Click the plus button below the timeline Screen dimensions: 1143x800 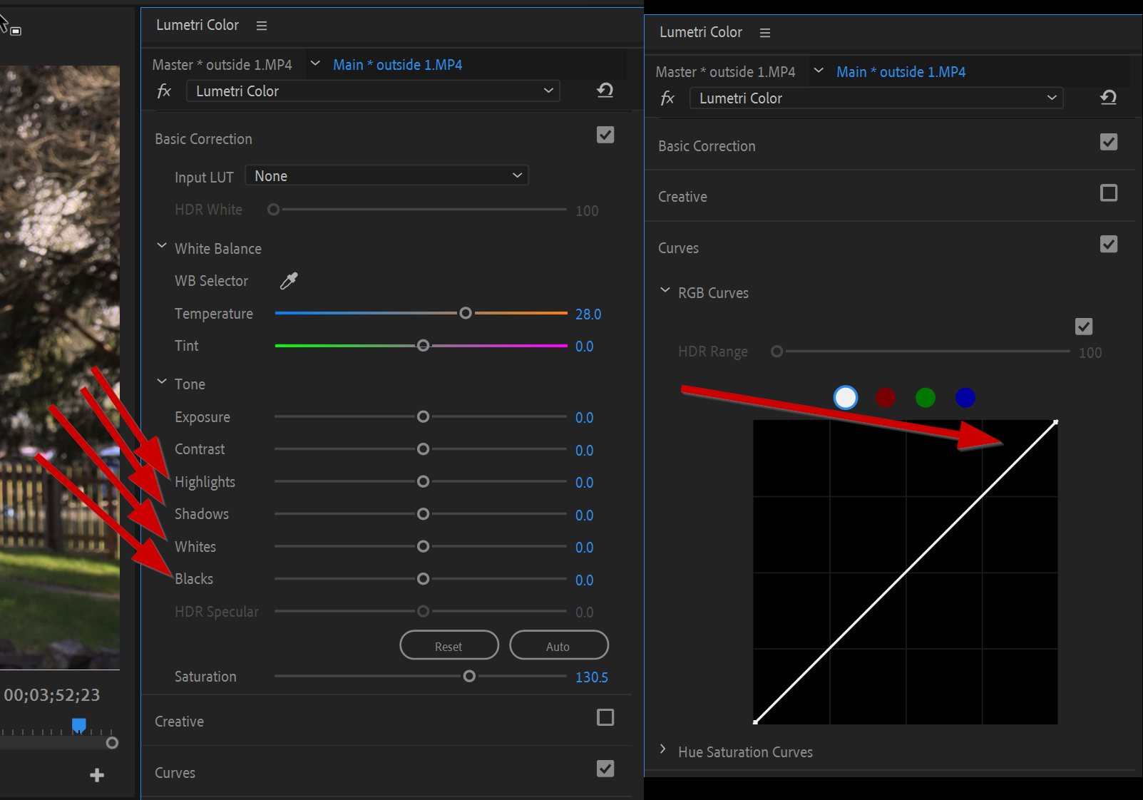(96, 775)
